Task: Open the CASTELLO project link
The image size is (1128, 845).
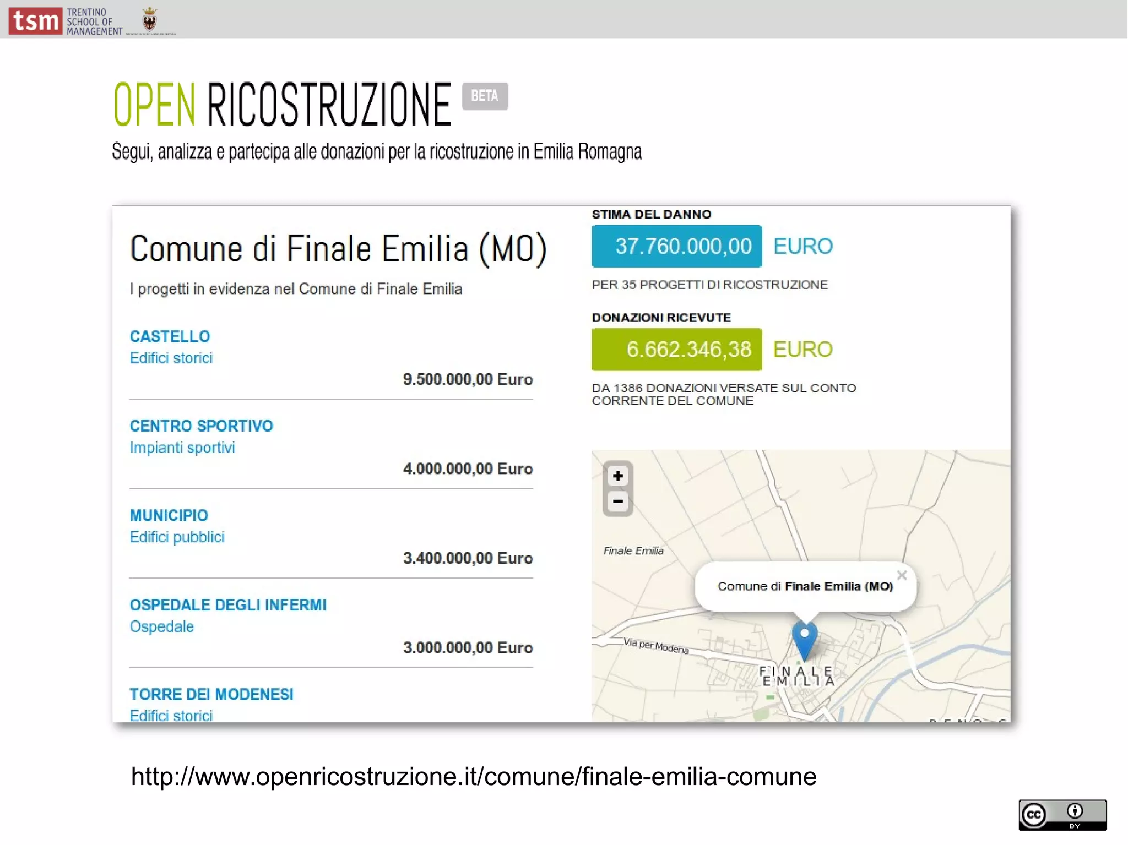Action: (x=170, y=336)
